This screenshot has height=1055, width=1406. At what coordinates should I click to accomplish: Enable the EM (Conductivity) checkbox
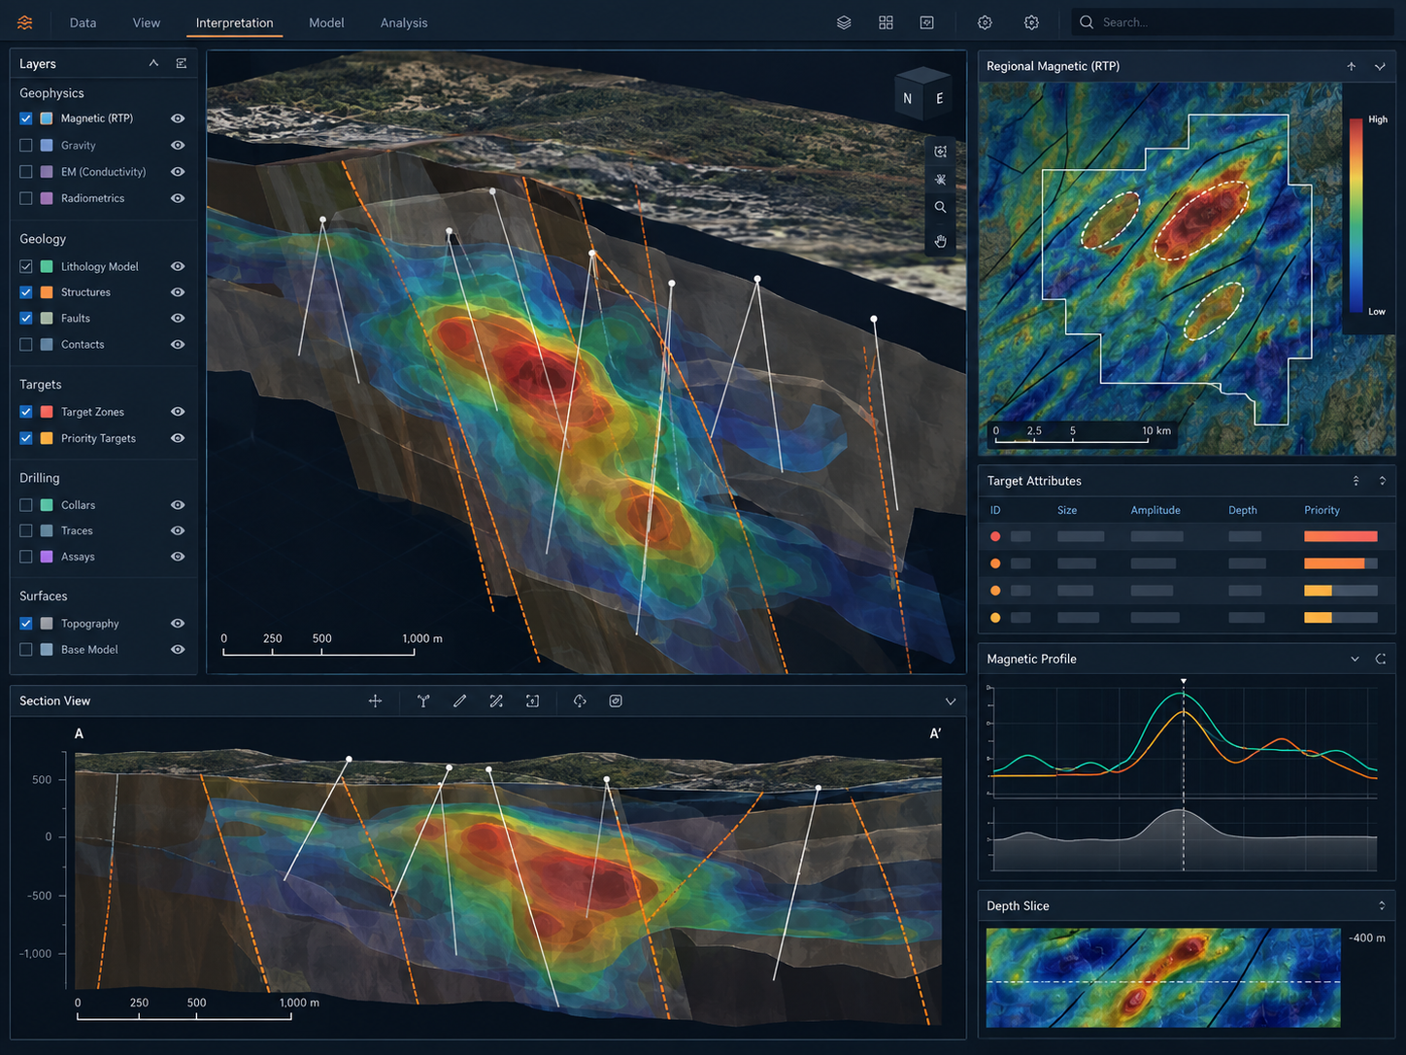26,171
